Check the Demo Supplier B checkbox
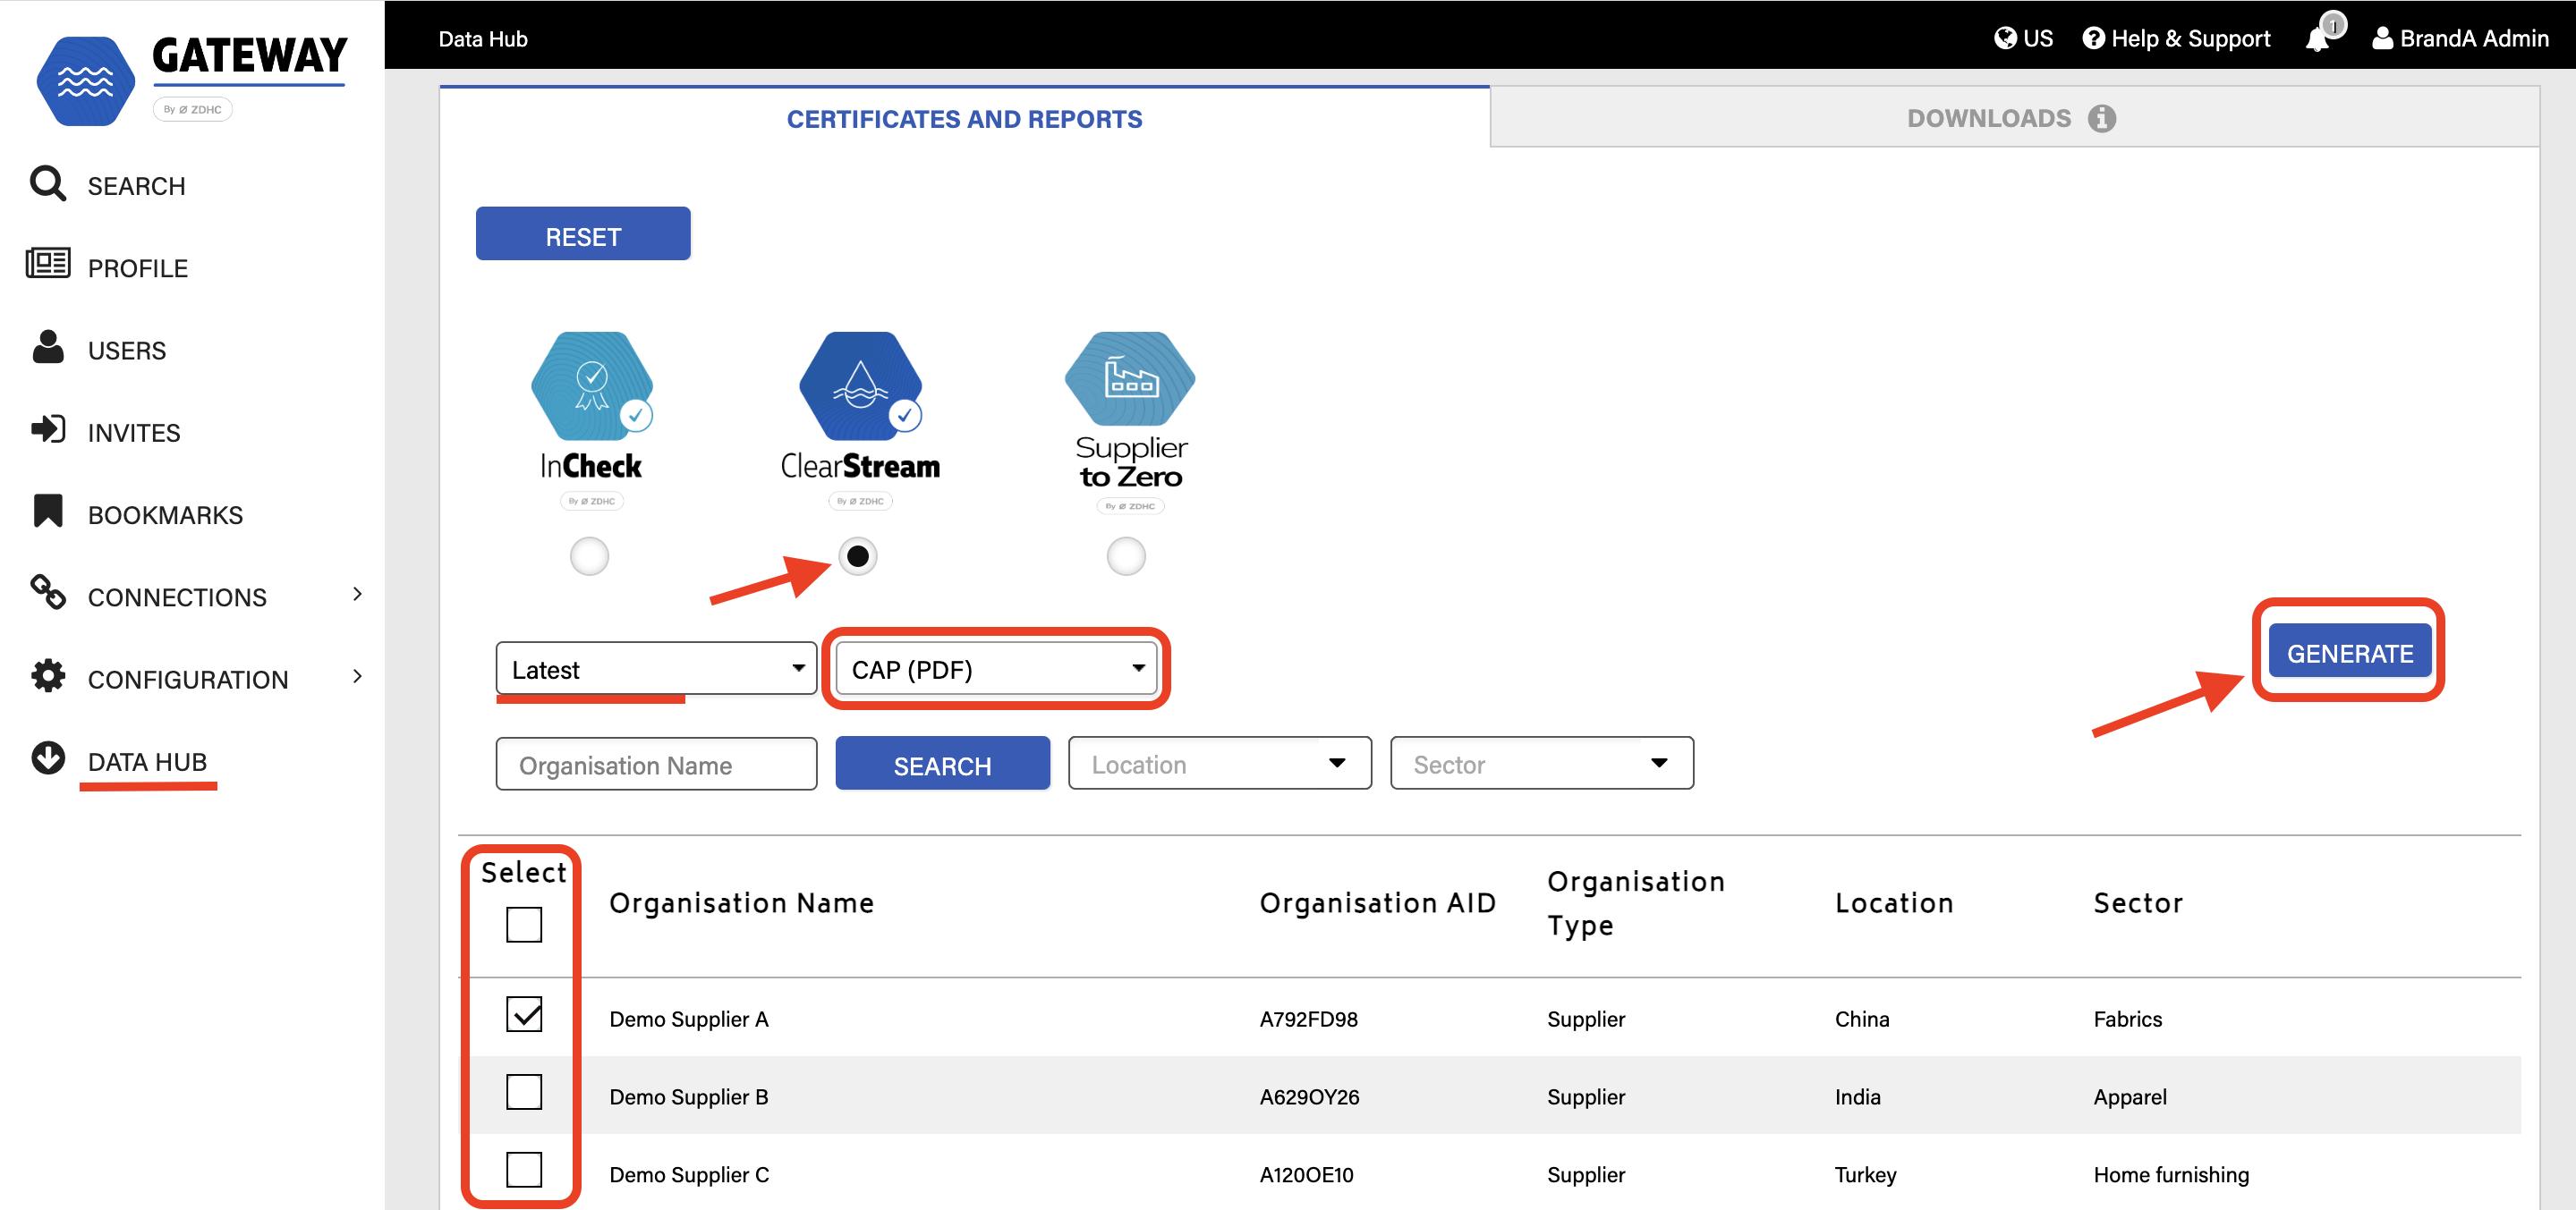 pyautogui.click(x=524, y=1094)
